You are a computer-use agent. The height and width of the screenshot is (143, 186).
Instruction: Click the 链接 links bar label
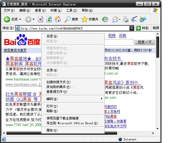156,28
